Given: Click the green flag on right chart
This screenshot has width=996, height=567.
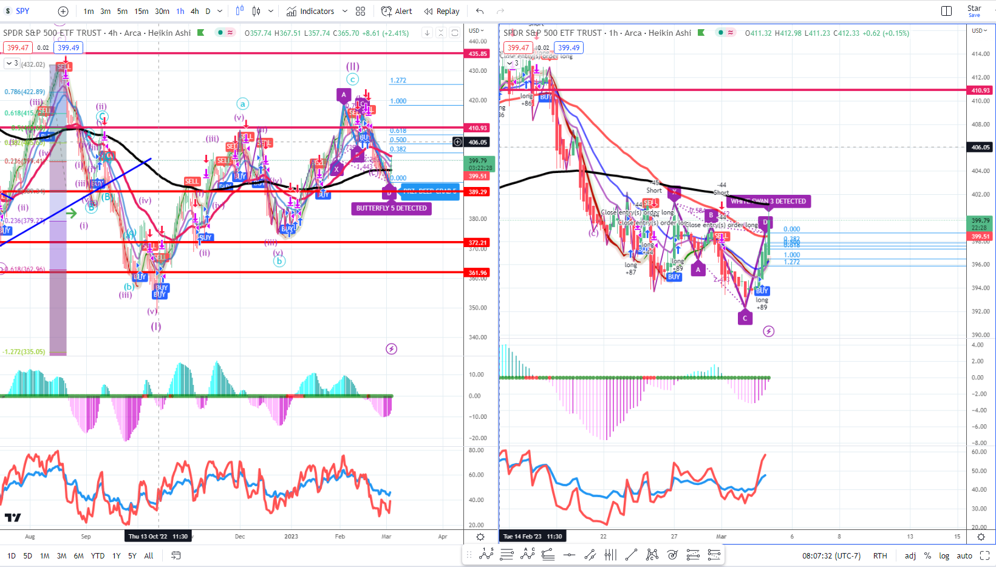Looking at the screenshot, I should [x=701, y=33].
